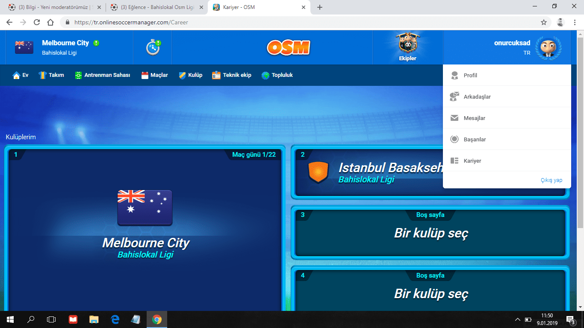This screenshot has height=328, width=584.
Task: Open Edge browser from taskbar
Action: pyautogui.click(x=115, y=319)
